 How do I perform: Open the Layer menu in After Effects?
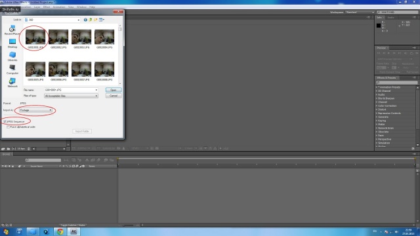(37, 7)
